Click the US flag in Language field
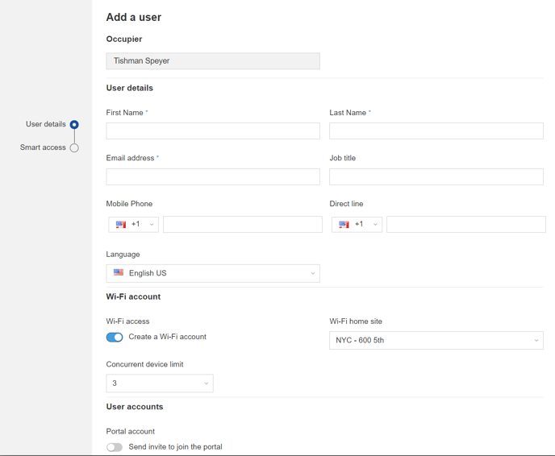555x456 pixels. click(x=119, y=273)
